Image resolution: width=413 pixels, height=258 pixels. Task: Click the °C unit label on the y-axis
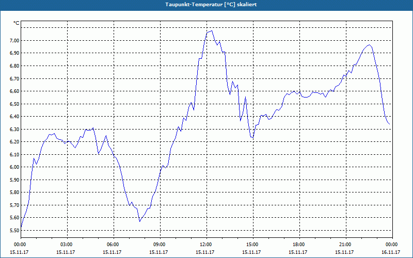17,23
